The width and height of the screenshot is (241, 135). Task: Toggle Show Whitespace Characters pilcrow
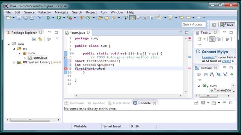pyautogui.click(x=152, y=18)
